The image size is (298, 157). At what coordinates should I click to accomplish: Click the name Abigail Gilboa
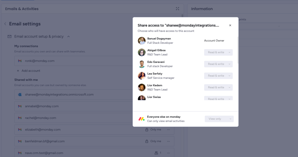(156, 50)
